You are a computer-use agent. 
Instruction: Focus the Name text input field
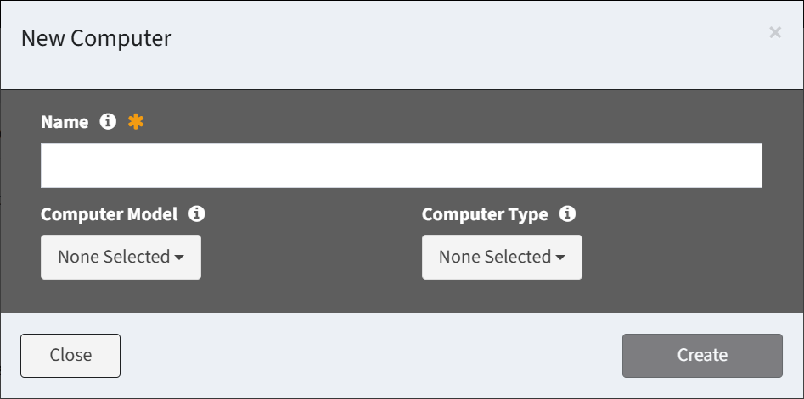tap(402, 166)
